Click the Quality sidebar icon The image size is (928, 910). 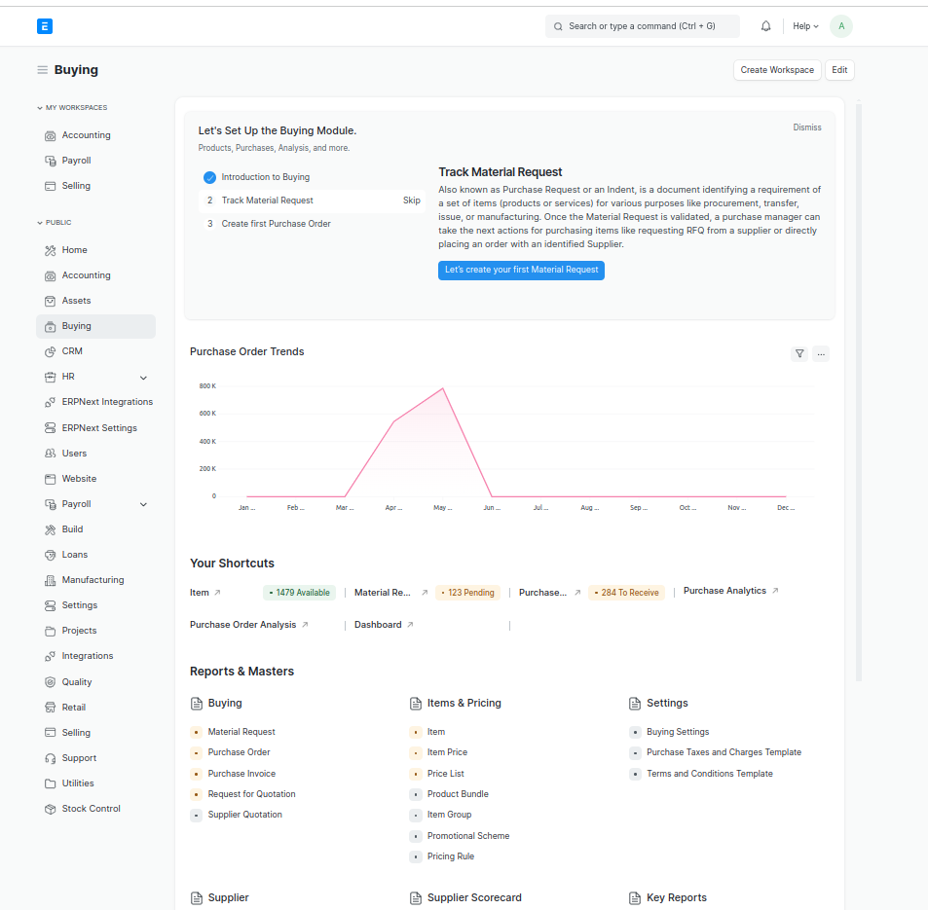click(x=51, y=682)
